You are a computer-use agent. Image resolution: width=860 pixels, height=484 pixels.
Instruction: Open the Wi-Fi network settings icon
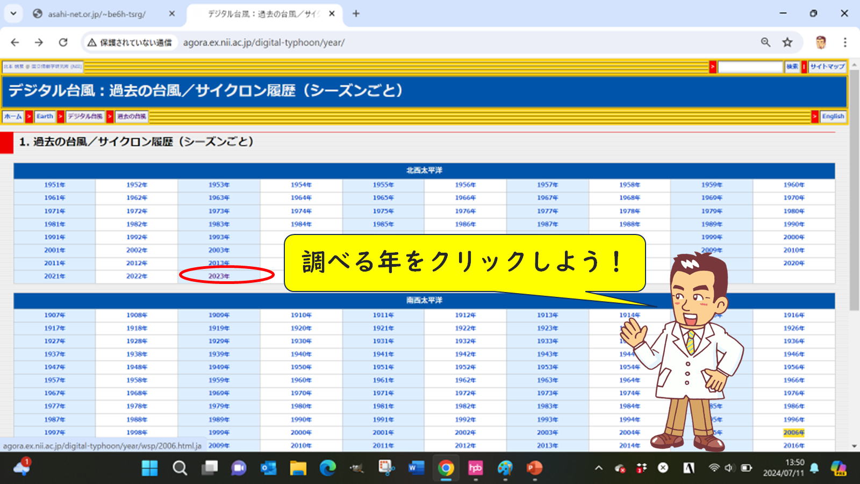(714, 468)
